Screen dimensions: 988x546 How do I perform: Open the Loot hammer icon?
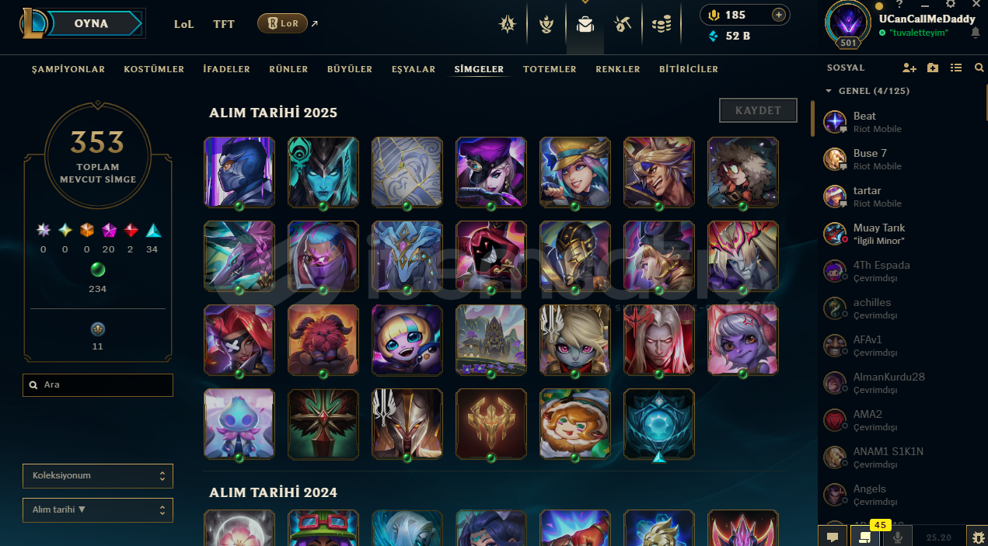(623, 25)
